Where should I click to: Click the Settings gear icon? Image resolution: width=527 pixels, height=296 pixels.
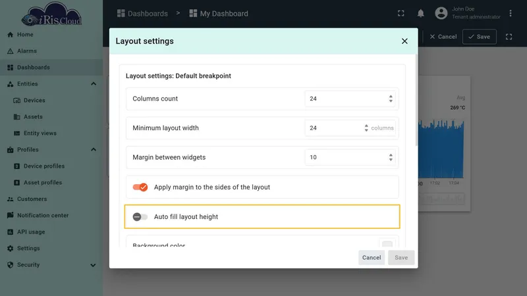point(10,249)
